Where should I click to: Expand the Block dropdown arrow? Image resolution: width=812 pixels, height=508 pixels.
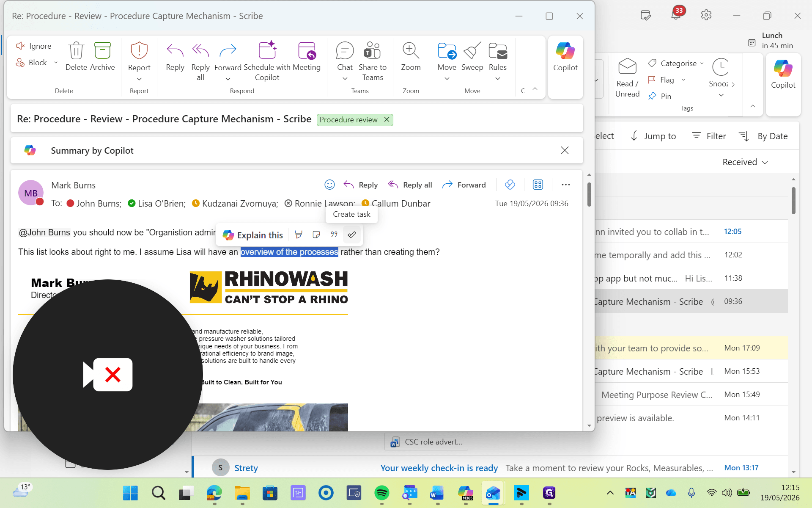[55, 63]
